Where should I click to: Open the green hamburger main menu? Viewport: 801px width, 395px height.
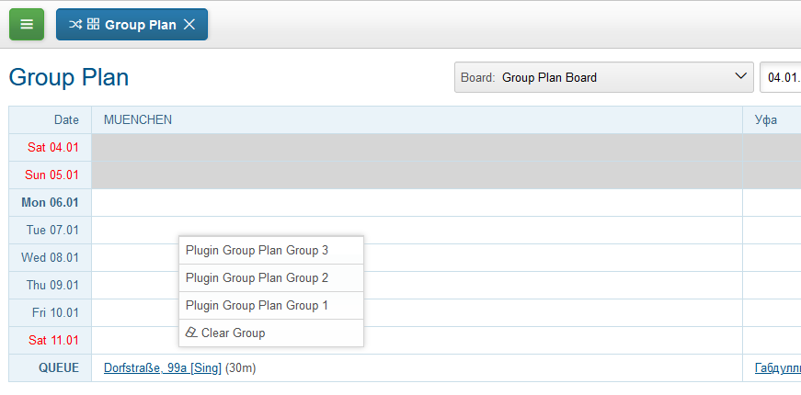(x=27, y=25)
